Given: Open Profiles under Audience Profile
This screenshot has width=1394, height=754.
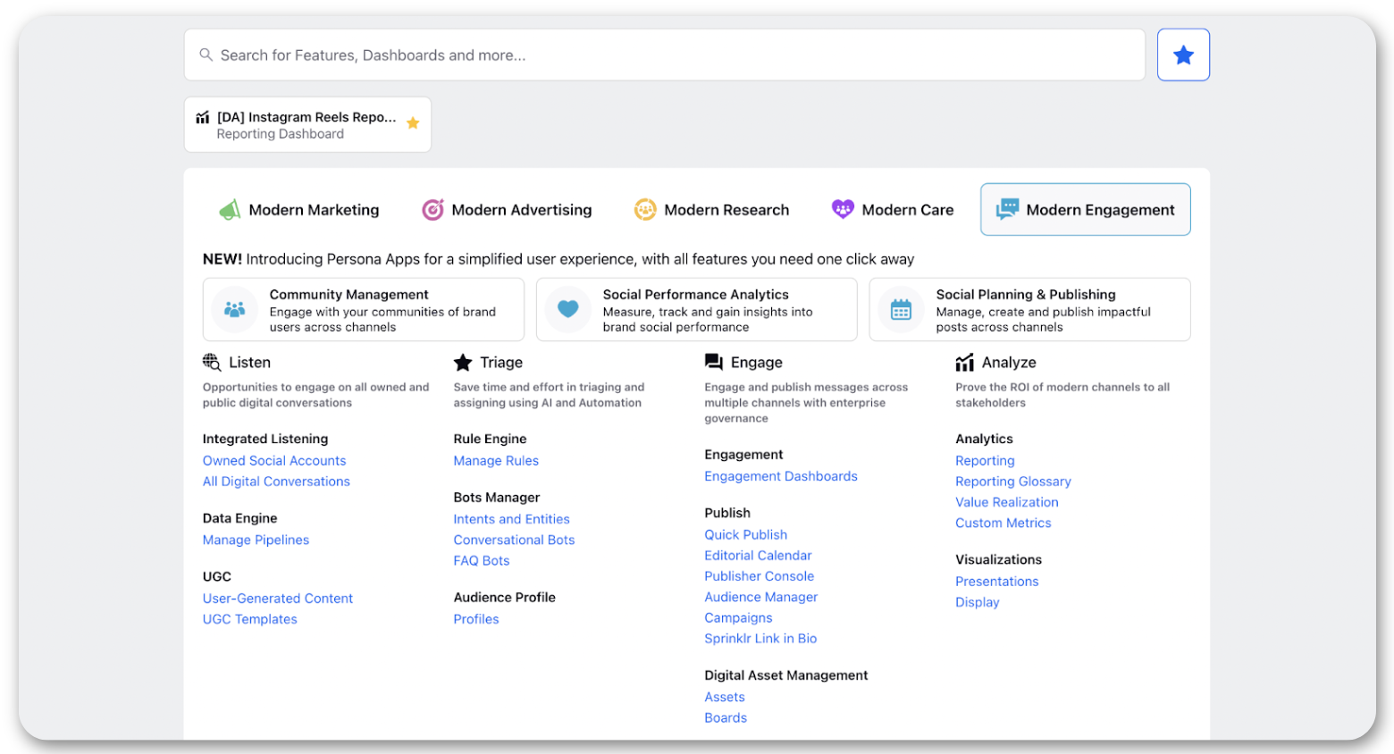Looking at the screenshot, I should click(476, 619).
